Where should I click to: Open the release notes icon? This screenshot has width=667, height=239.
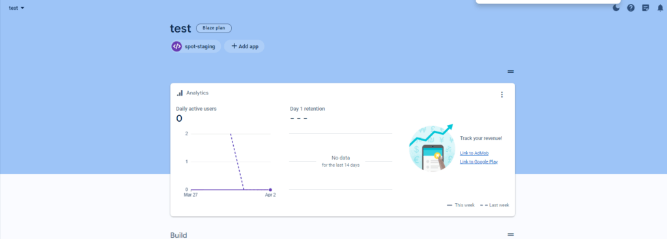tap(646, 8)
